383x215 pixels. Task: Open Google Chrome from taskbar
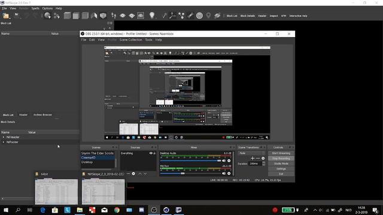click(117, 210)
